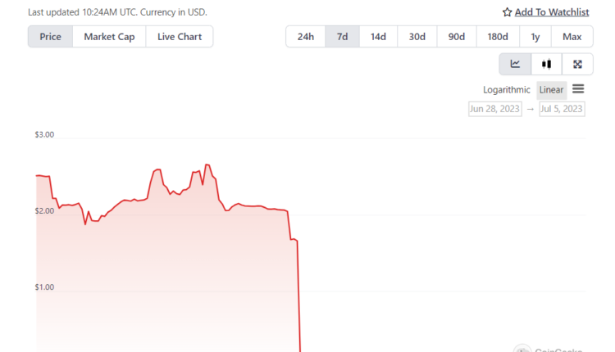Choose the 1y range
Viewport: 615px width, 352px height.
[x=535, y=37]
